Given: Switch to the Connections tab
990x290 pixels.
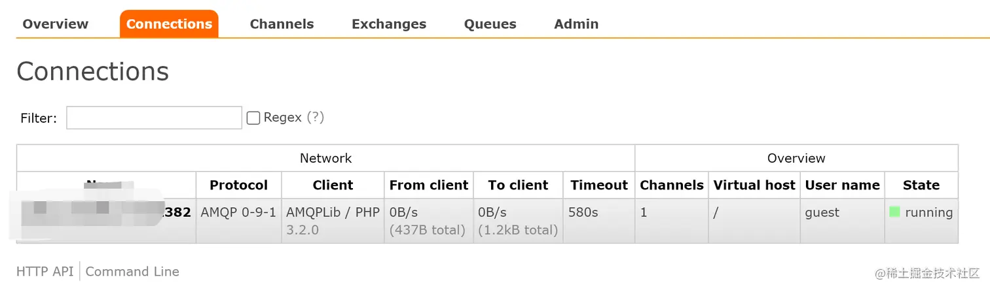Looking at the screenshot, I should (x=169, y=24).
